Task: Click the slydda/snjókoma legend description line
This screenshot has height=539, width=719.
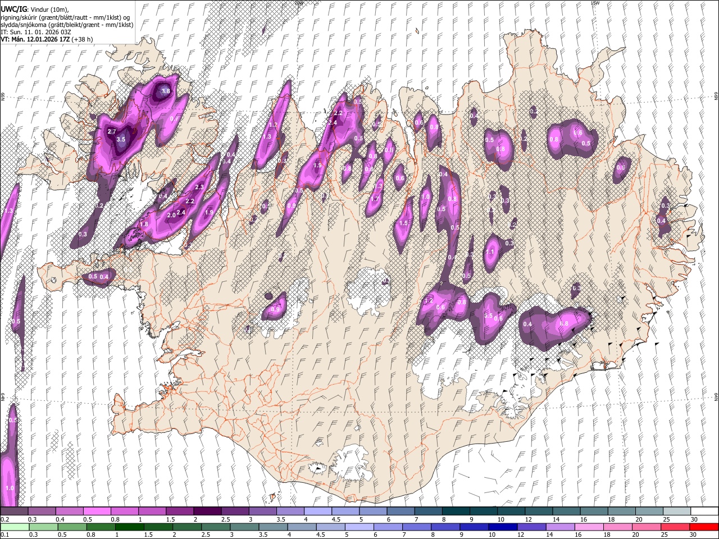Action: pos(67,25)
